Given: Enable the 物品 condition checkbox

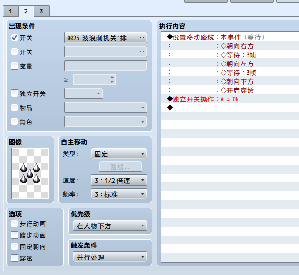Looking at the screenshot, I should click(x=14, y=108).
